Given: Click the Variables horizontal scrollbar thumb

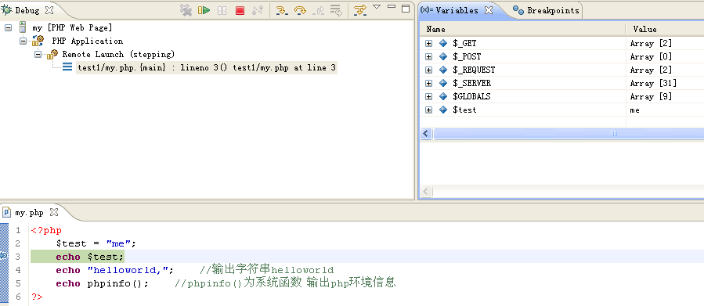Looking at the screenshot, I should coord(569,134).
